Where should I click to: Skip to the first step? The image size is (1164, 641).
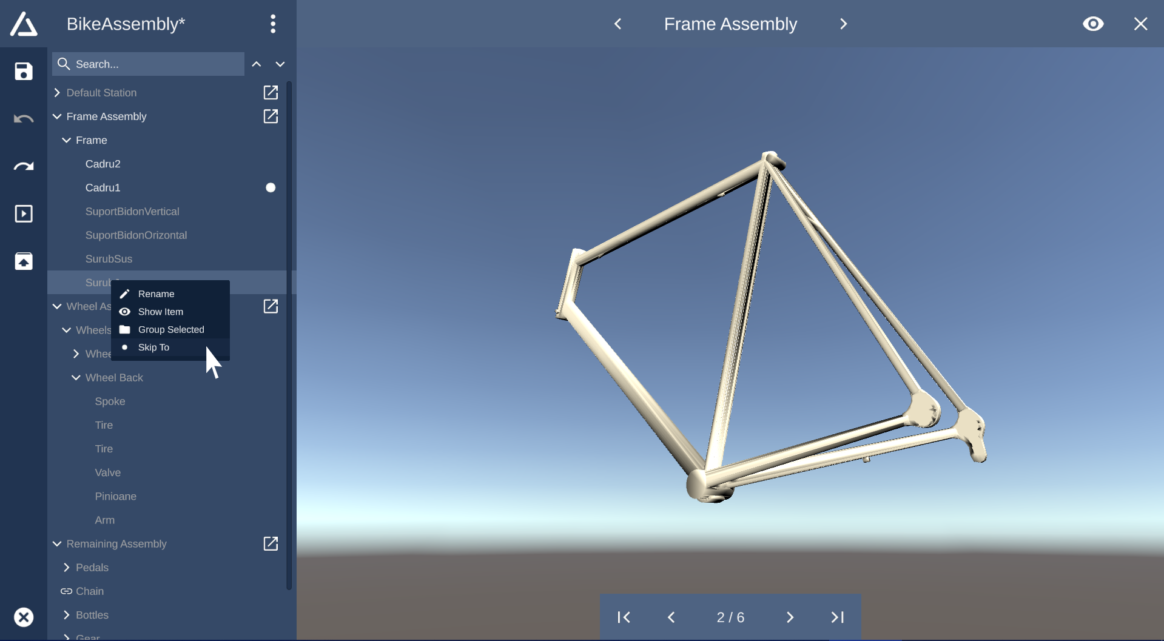point(624,617)
